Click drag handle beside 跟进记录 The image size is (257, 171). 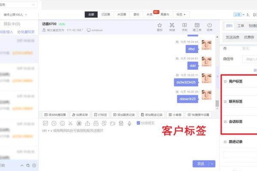click(x=225, y=142)
